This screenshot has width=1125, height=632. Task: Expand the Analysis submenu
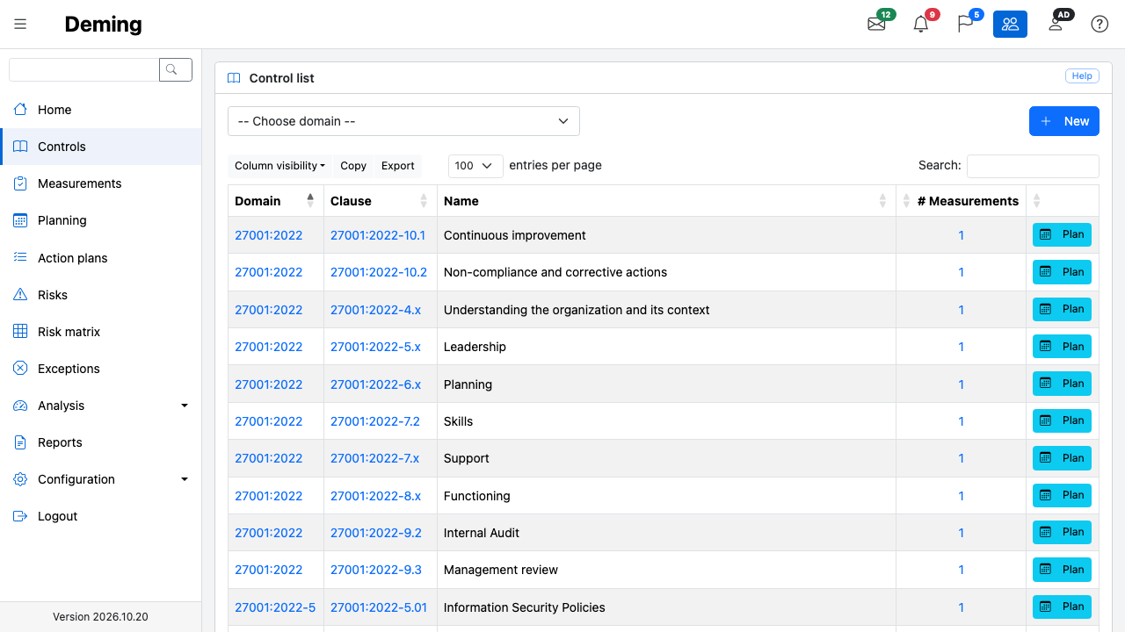click(x=101, y=406)
